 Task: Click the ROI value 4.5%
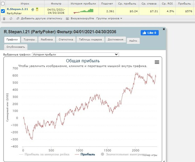(170, 11)
